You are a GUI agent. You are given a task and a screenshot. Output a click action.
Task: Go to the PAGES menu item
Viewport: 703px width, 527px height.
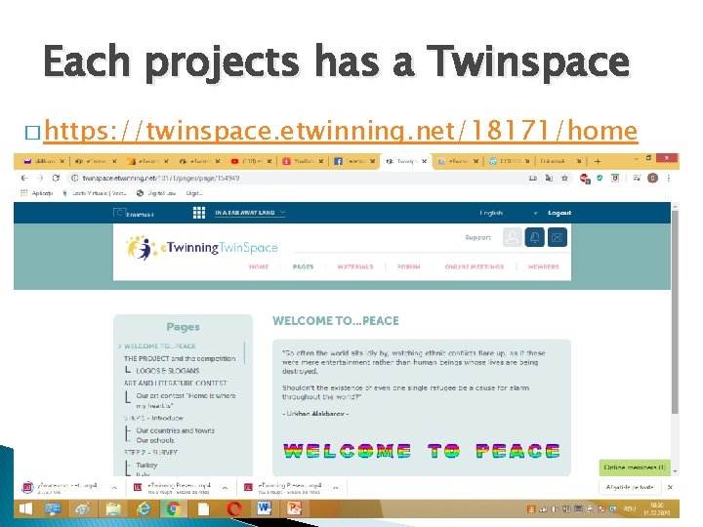click(303, 266)
